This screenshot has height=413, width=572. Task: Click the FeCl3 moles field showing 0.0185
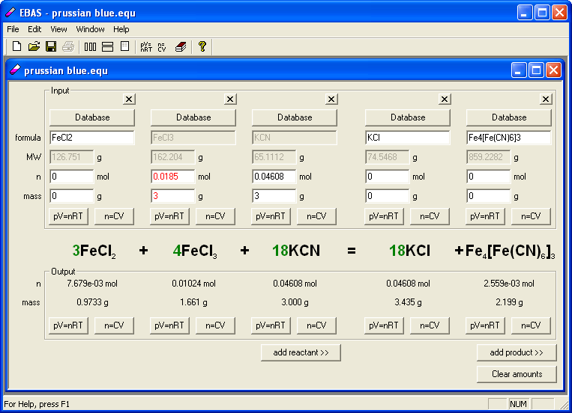(173, 177)
